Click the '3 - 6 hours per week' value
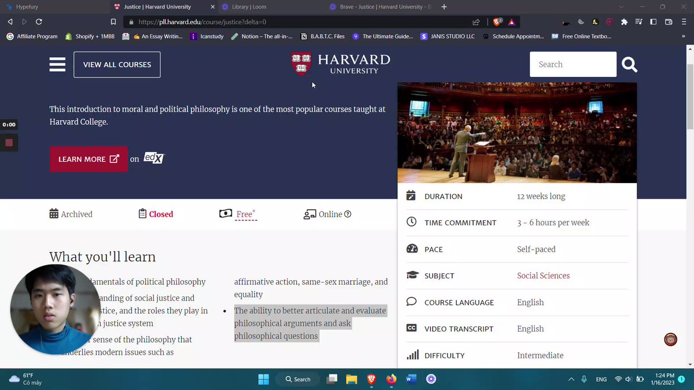The height and width of the screenshot is (390, 694). (x=553, y=223)
